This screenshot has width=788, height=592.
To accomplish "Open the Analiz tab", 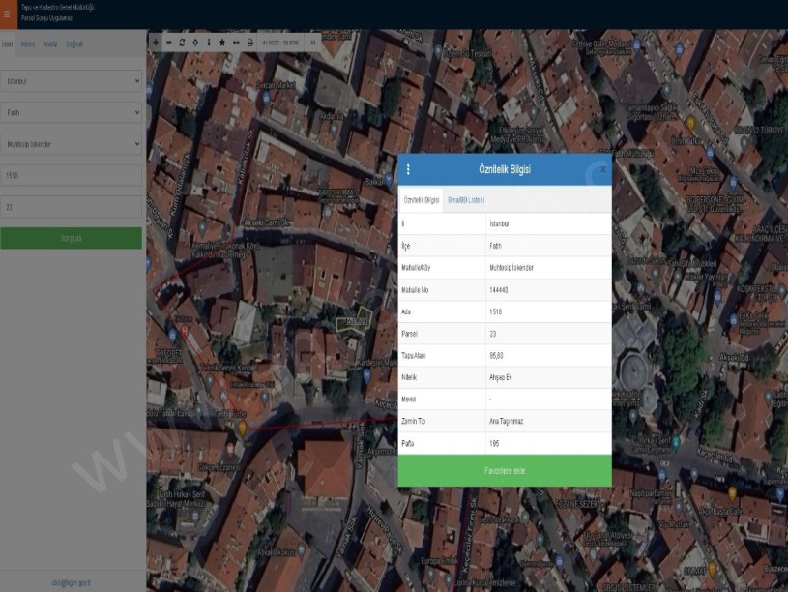I will 50,44.
